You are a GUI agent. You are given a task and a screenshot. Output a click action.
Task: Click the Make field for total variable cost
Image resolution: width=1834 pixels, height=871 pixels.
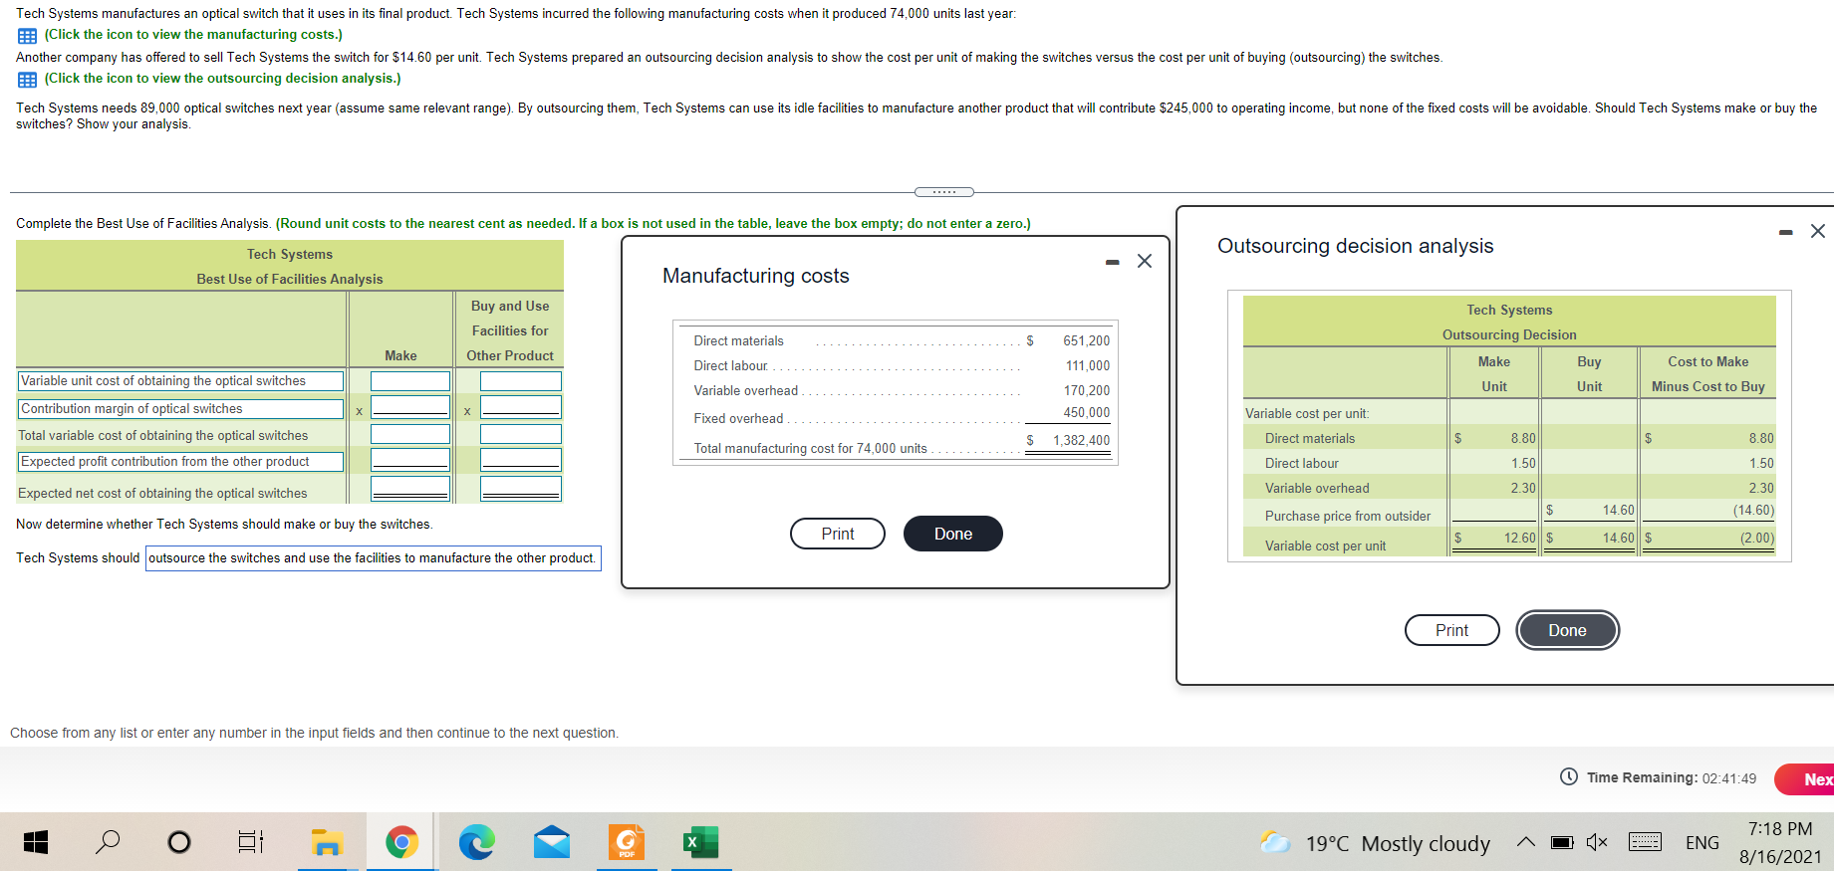pyautogui.click(x=410, y=434)
